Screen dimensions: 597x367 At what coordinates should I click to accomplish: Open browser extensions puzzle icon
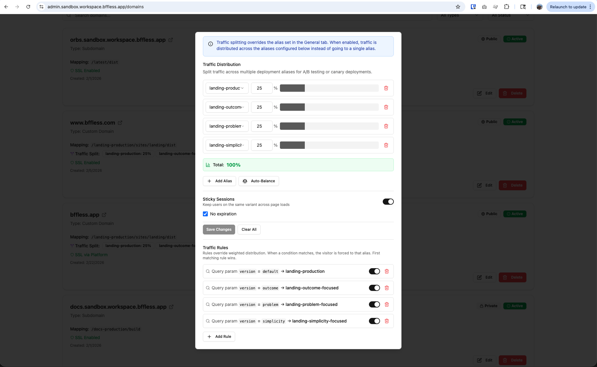(506, 7)
